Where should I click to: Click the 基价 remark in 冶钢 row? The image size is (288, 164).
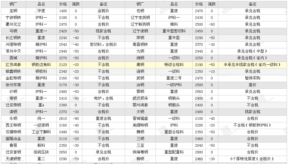[x=252, y=85]
